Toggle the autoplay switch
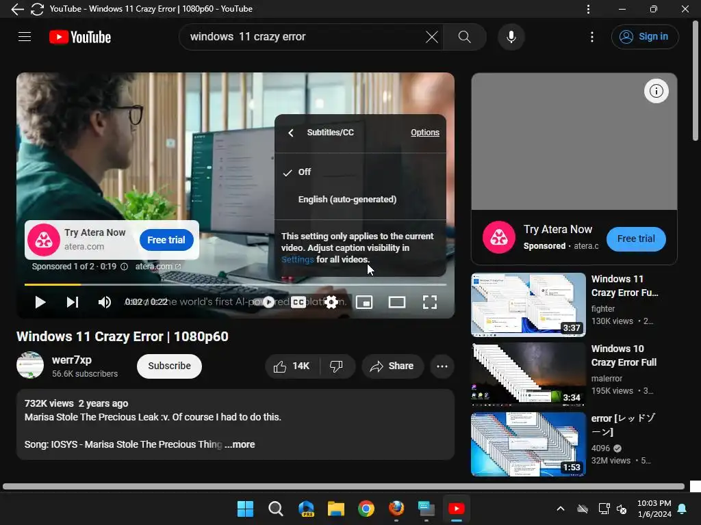The height and width of the screenshot is (525, 701). (x=268, y=302)
